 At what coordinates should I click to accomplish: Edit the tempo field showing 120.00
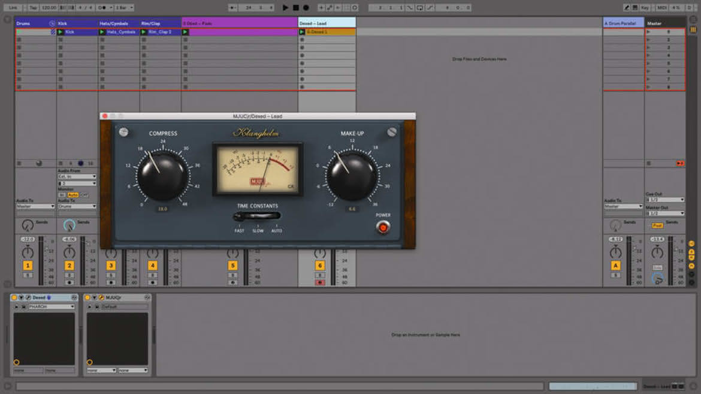(x=49, y=8)
